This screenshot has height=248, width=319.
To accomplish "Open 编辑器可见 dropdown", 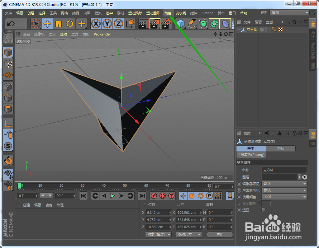I will click(284, 184).
